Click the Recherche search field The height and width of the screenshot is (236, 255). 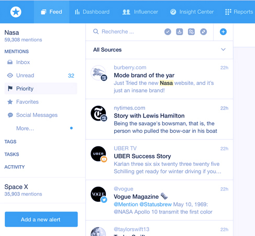coord(127,32)
